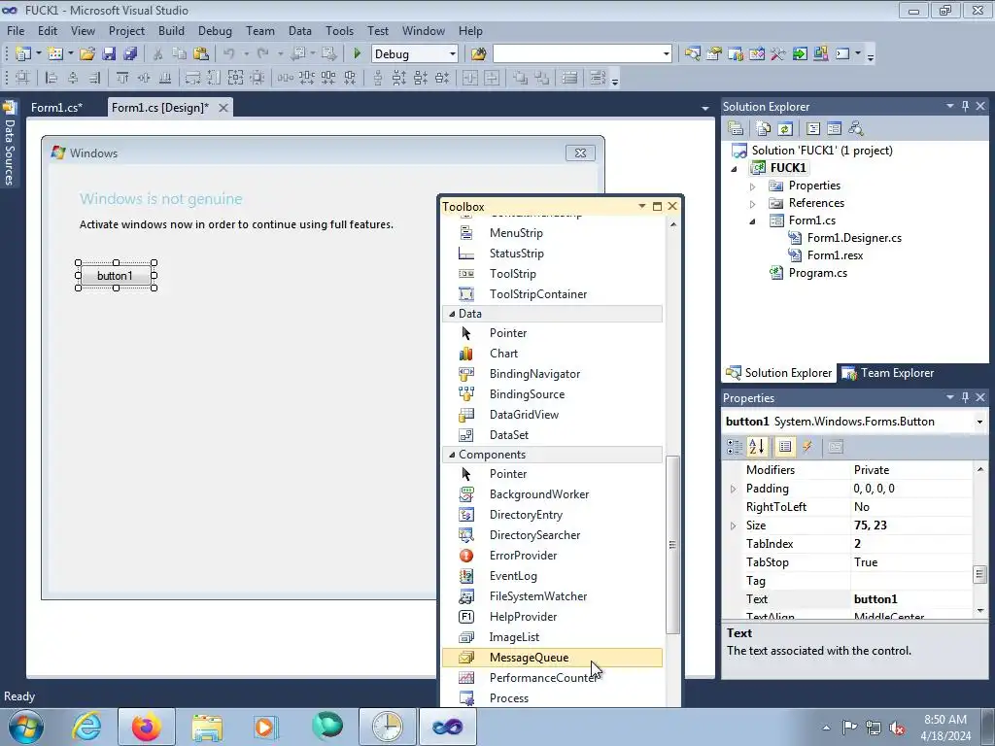Screen dimensions: 995x746
Task: Toggle auto-hide pin on Solution Explorer
Action: tap(965, 106)
